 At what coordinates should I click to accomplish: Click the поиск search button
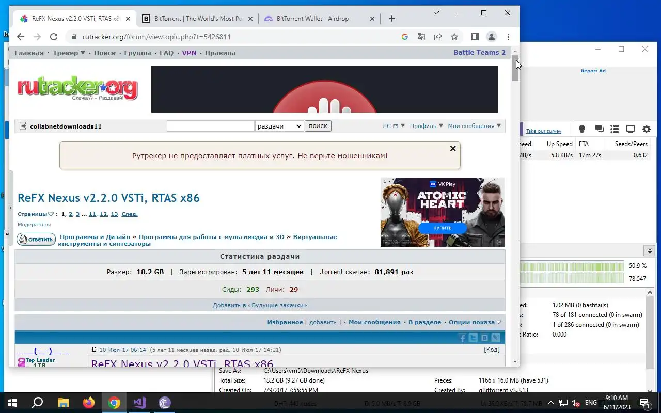[x=318, y=126]
